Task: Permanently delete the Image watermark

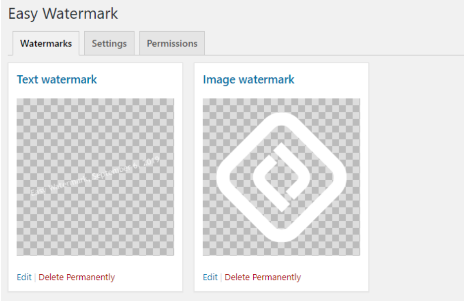Action: click(262, 277)
